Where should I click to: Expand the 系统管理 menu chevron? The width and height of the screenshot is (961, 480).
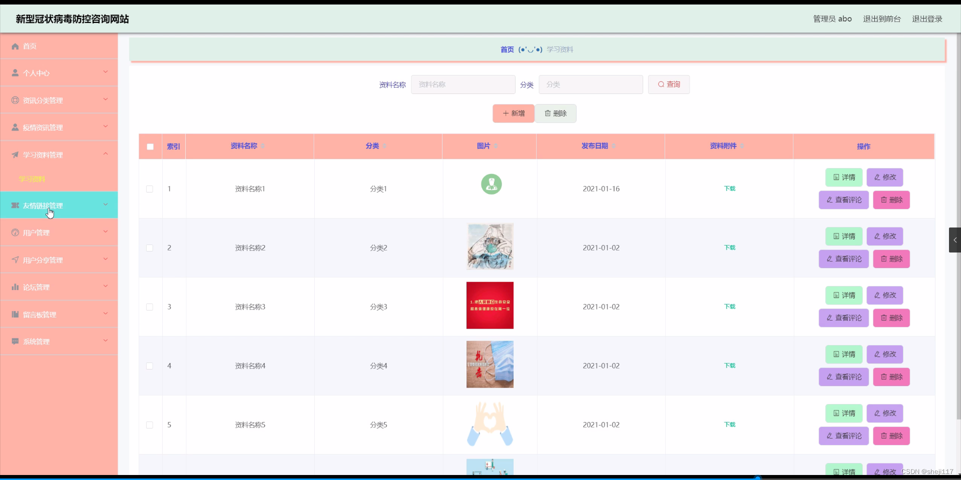click(x=106, y=340)
